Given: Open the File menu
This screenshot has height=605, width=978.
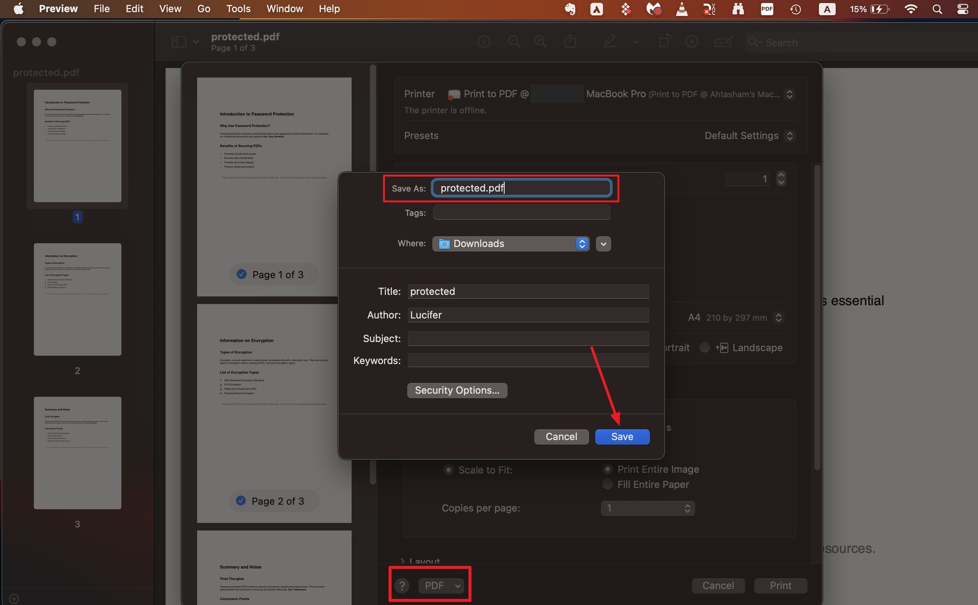Looking at the screenshot, I should pos(101,9).
